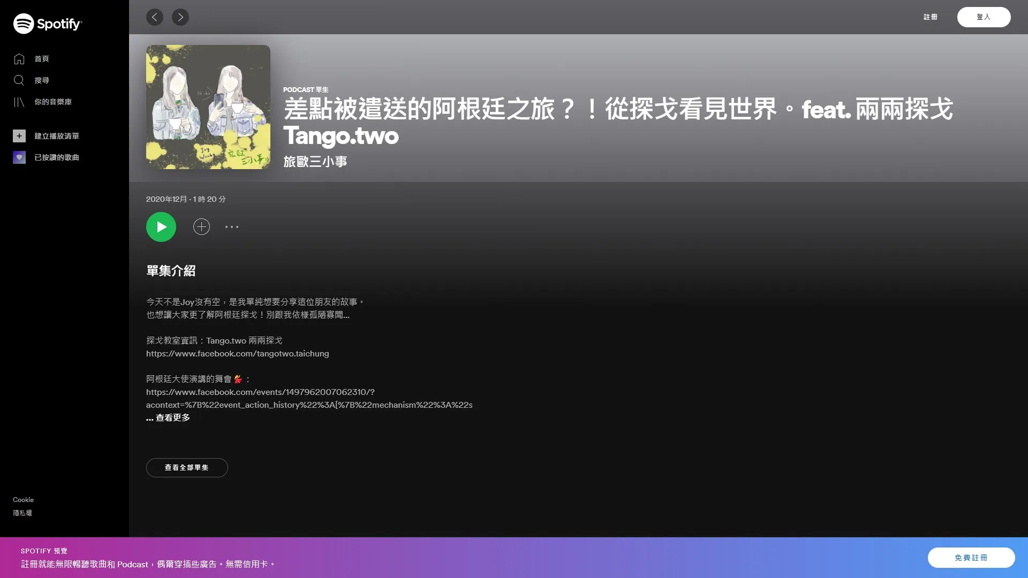
Task: Click the 今天不是Joy沒有空 description line
Action: 255,302
